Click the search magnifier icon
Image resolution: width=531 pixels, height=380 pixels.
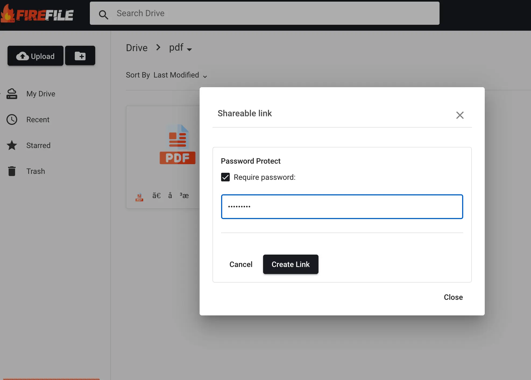104,15
